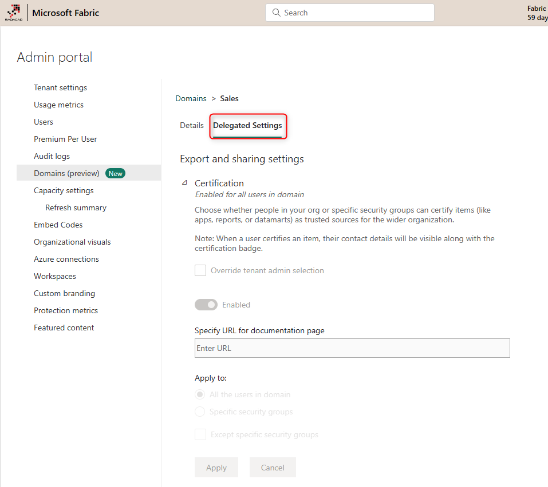Click the documentation URL input field
Screen dimensions: 548x487
pyautogui.click(x=352, y=348)
